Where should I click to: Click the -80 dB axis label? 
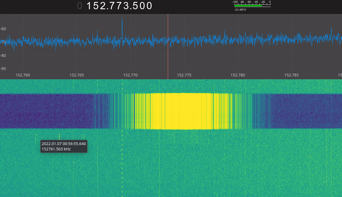pyautogui.click(x=3, y=56)
